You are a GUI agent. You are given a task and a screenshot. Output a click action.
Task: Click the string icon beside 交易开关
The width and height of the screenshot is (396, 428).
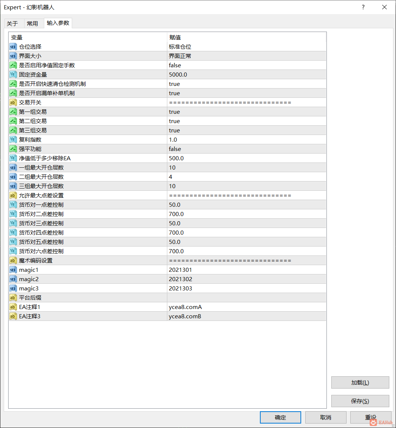point(13,102)
